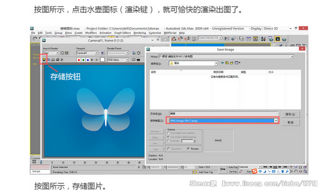This screenshot has width=330, height=191.
Task: Click the Clone Rendered Frame Window icon
Action: pos(53,60)
